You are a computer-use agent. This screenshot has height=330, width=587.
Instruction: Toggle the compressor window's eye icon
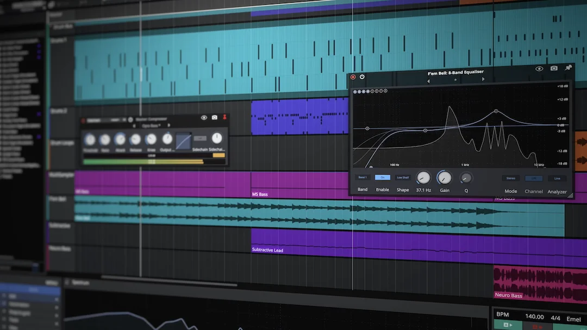click(x=204, y=118)
